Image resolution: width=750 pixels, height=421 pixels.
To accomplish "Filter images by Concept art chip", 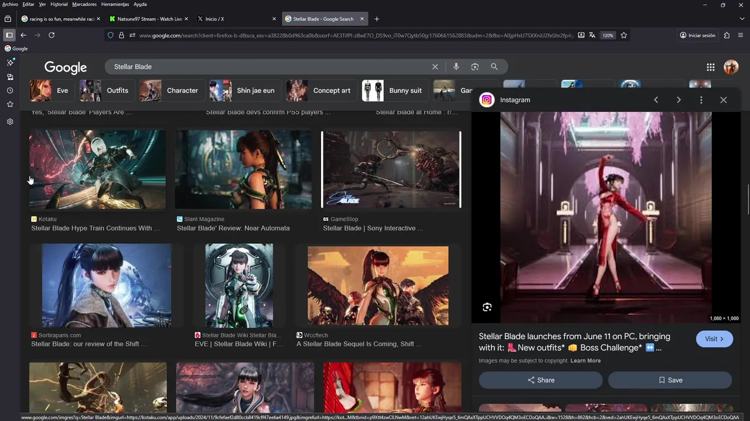I will 321,91.
